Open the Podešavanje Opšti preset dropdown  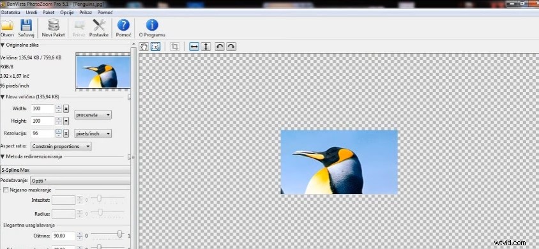tap(80, 180)
